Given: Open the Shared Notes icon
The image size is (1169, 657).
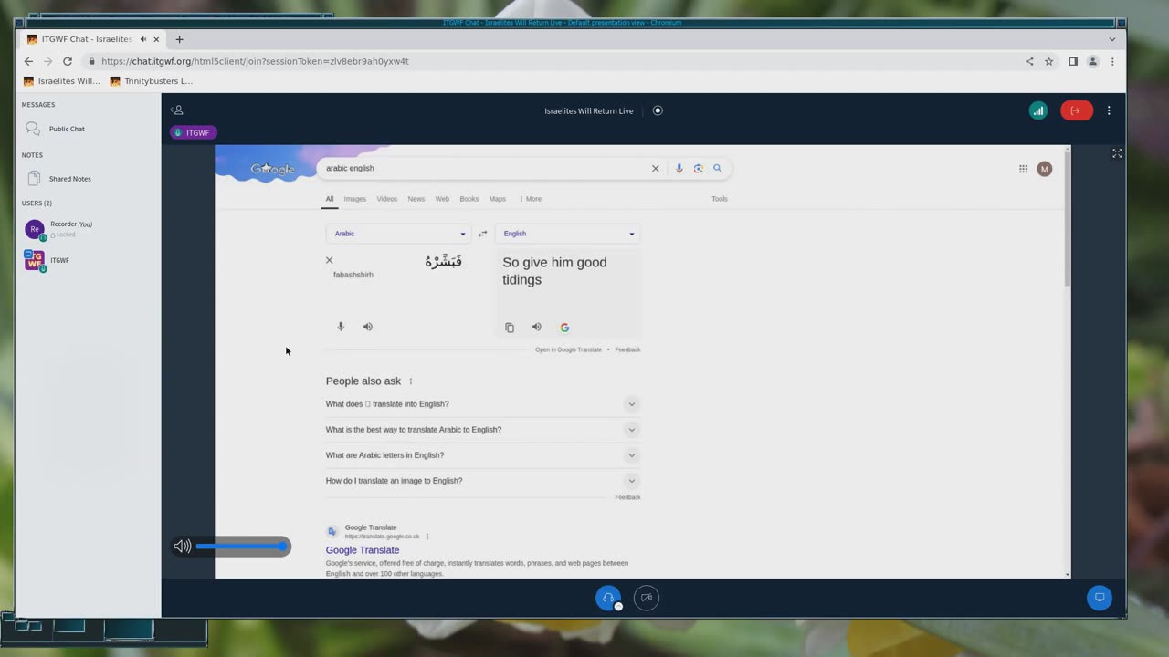Looking at the screenshot, I should pyautogui.click(x=34, y=179).
